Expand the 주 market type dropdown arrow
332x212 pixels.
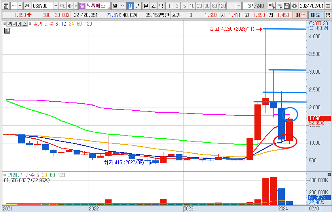click(x=20, y=6)
